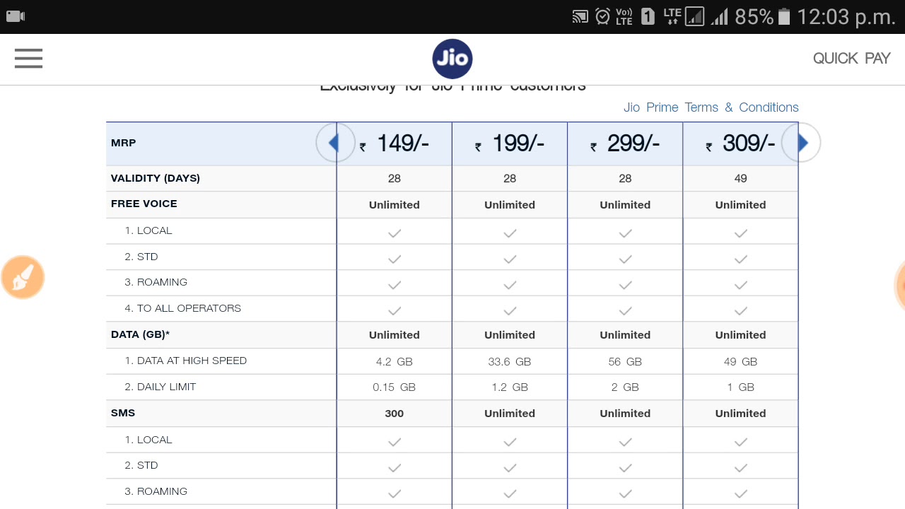Image resolution: width=905 pixels, height=509 pixels.
Task: Click the 0.15 GB daily limit cell
Action: (395, 387)
